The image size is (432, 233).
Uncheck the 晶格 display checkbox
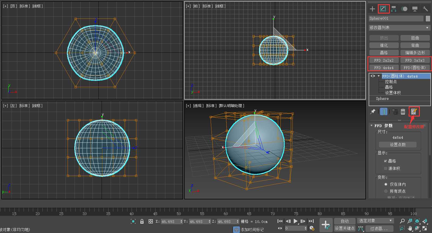[385, 161]
